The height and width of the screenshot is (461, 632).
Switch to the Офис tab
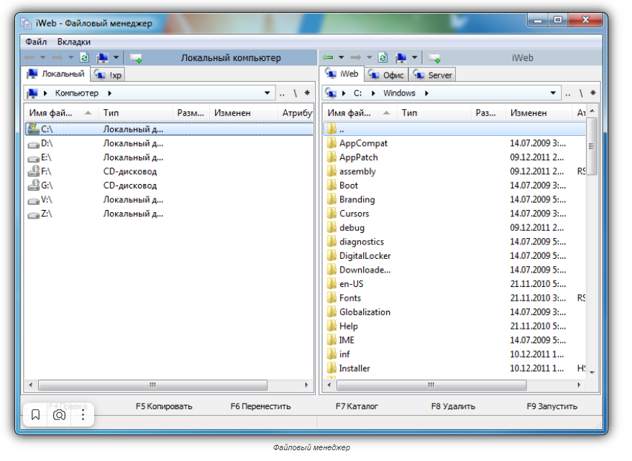pos(387,75)
